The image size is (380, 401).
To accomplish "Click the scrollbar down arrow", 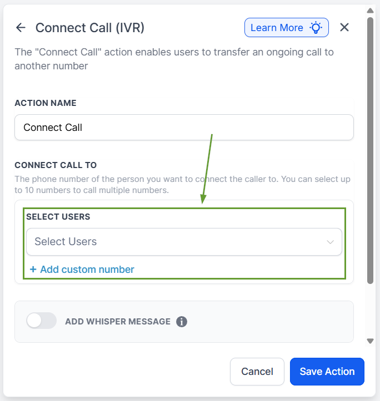I will pos(371,341).
